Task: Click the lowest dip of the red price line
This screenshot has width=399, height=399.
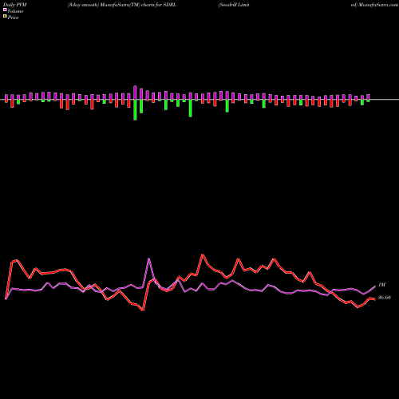Action: 143,310
